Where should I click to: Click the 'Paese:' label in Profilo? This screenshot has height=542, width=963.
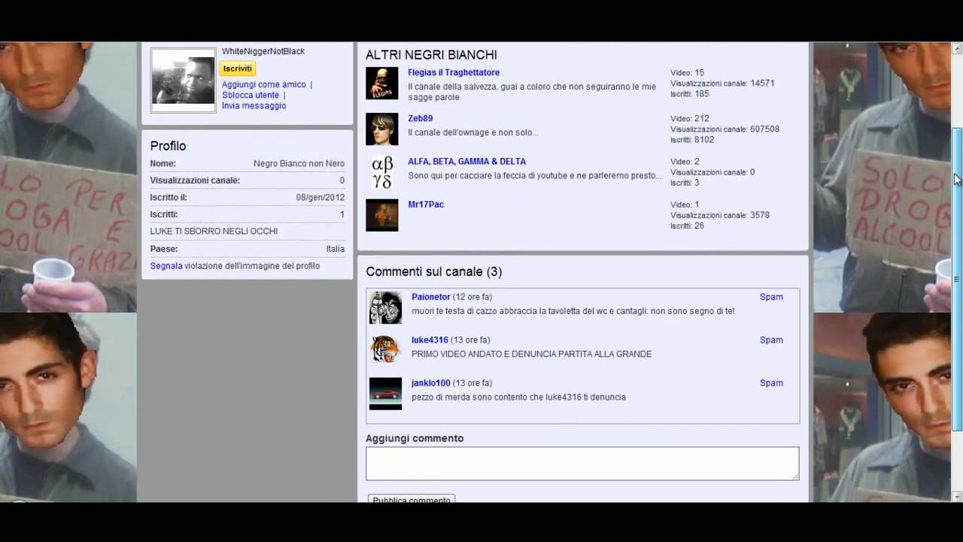click(x=164, y=249)
